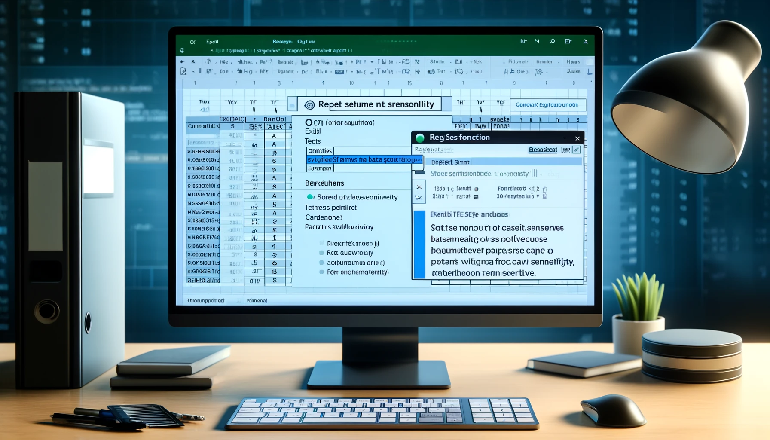Tick the aerpurouımun arıe checkbox
The height and width of the screenshot is (440, 770).
coord(321,263)
